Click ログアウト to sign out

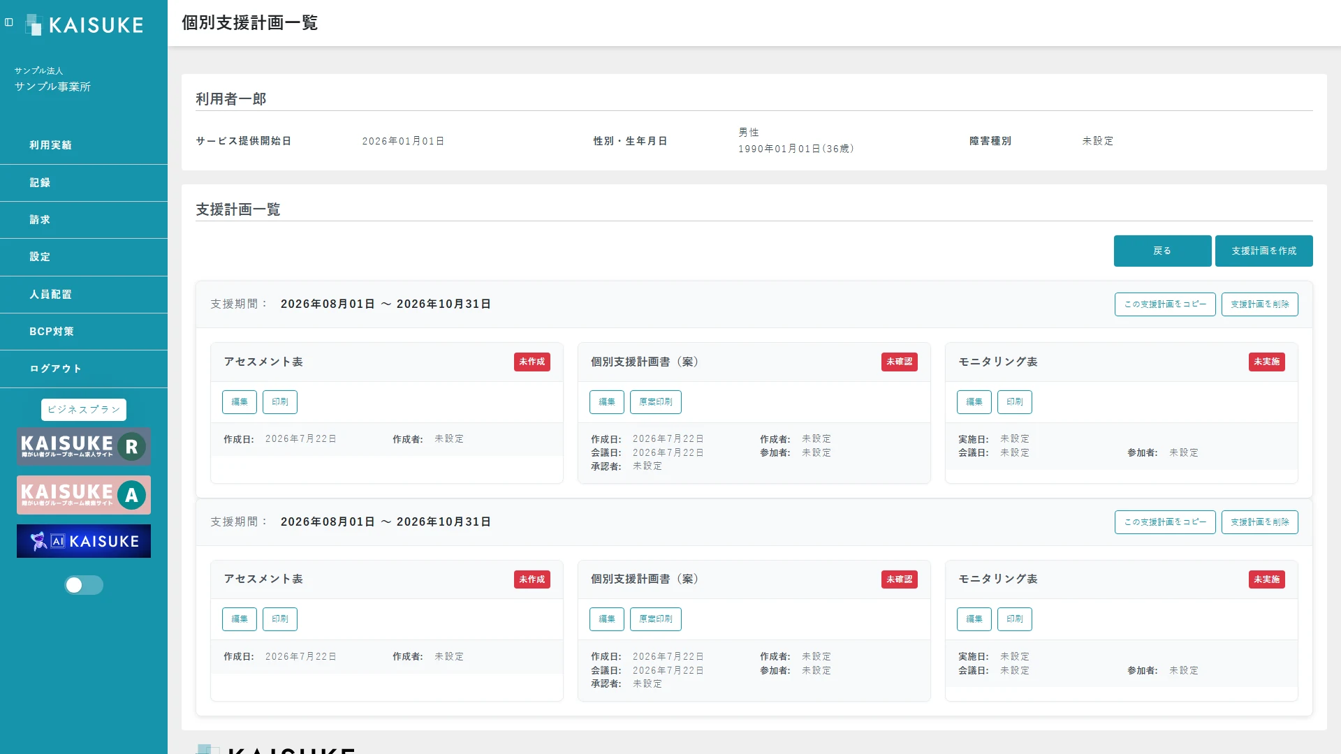click(84, 369)
